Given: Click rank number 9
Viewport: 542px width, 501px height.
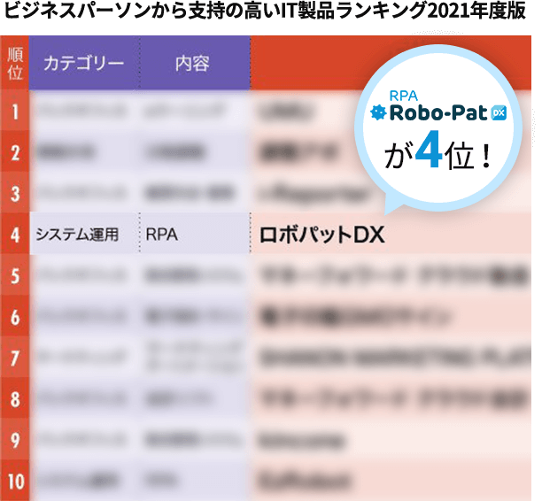Looking at the screenshot, I should [x=15, y=440].
